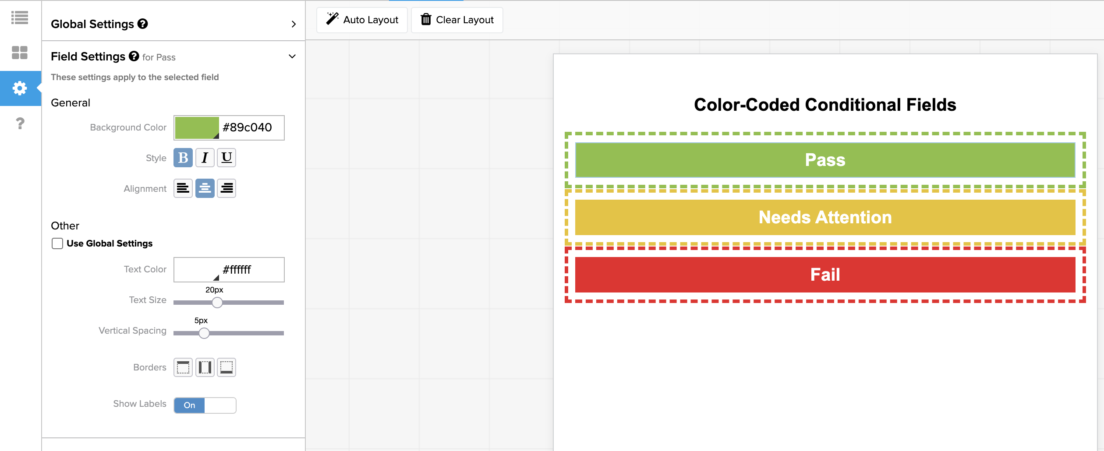Open the list view sidebar icon

20,18
